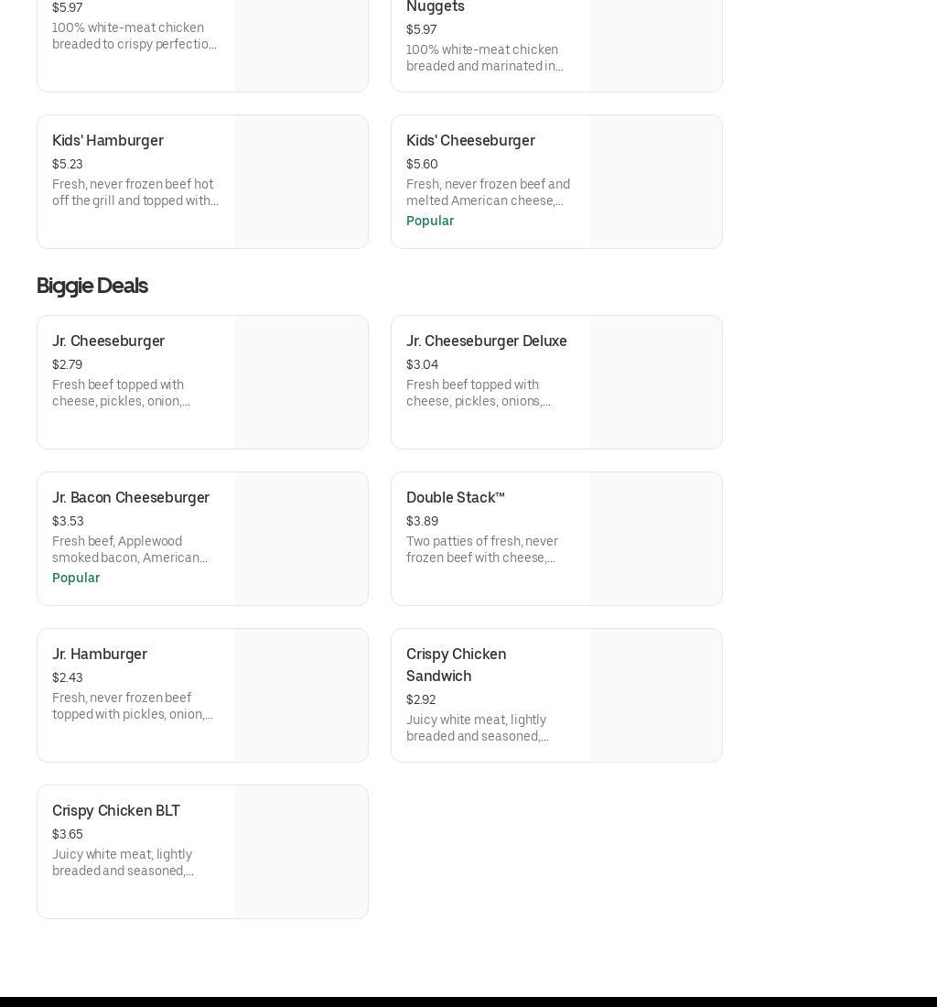Click the Crispy Chicken BLT image thumbnail
Viewport: 937px width, 1007px height.
[x=301, y=852]
